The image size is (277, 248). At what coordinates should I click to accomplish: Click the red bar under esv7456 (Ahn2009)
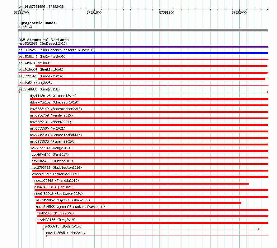pos(151,66)
